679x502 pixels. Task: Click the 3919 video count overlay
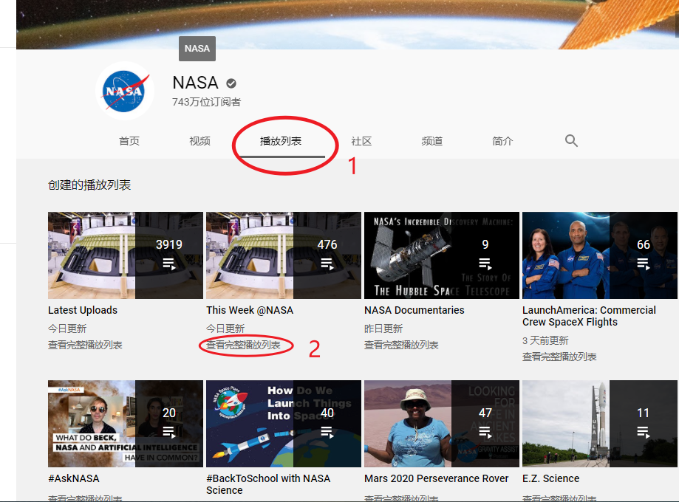(x=169, y=244)
